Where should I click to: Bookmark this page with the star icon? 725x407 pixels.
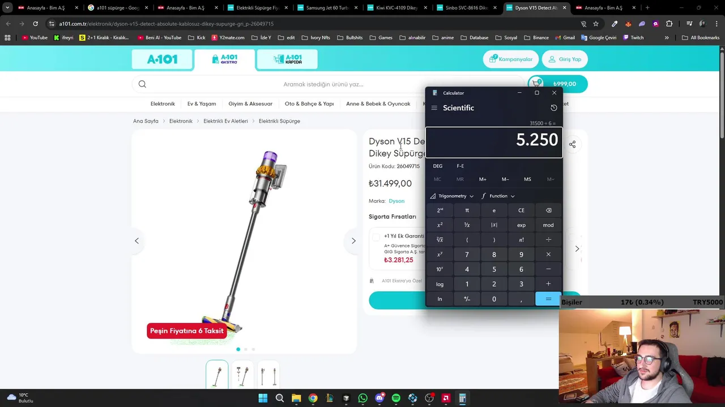[596, 24]
